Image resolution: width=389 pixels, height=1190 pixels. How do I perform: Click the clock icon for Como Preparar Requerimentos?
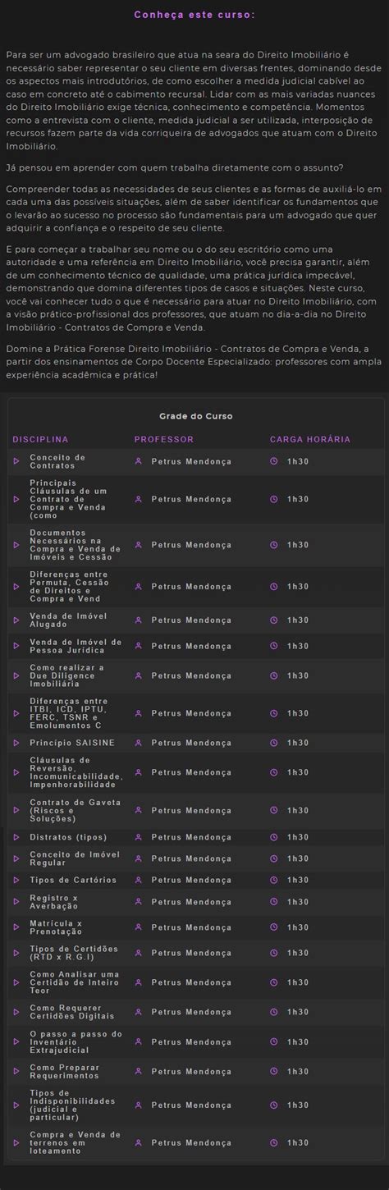(x=274, y=1071)
